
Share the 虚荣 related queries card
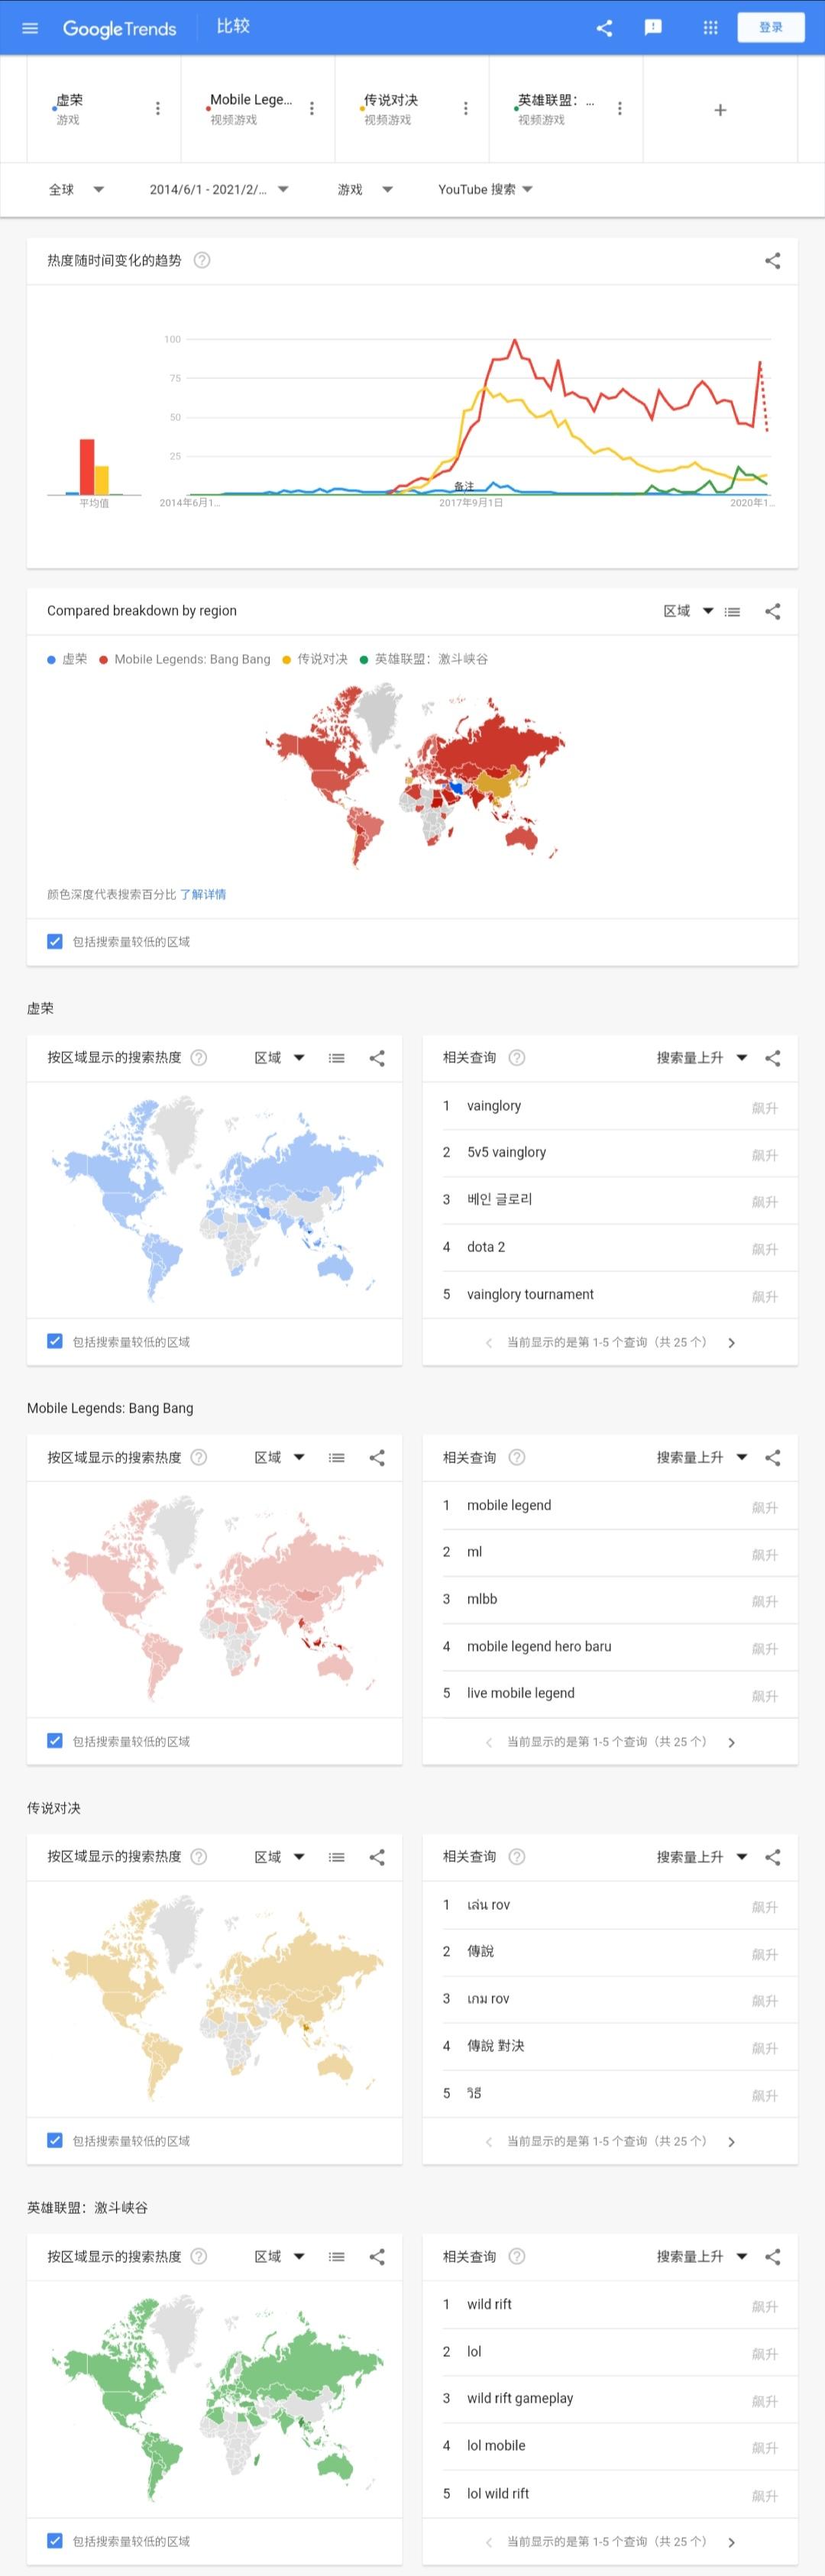click(x=772, y=1058)
